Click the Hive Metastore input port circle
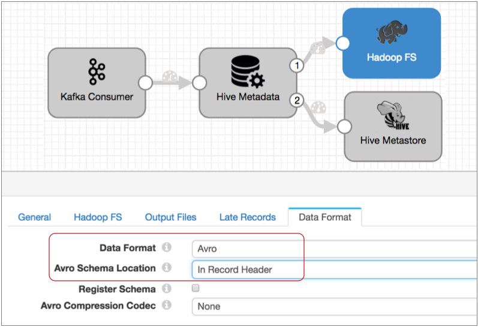This screenshot has height=327, width=478. tap(344, 127)
